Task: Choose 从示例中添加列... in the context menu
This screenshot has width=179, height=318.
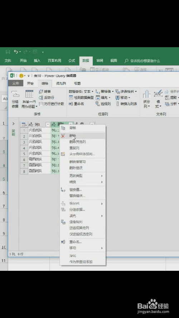Action: pos(83,154)
